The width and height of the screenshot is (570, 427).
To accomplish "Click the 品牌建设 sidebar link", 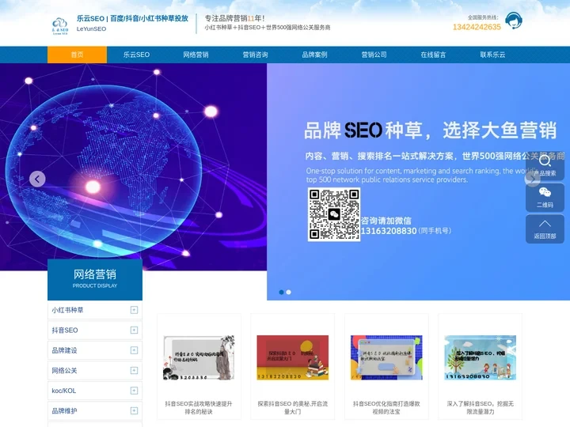I will 64,350.
